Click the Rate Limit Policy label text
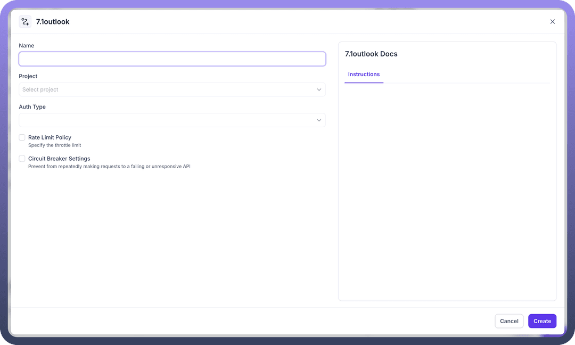Image resolution: width=575 pixels, height=345 pixels. (50, 137)
